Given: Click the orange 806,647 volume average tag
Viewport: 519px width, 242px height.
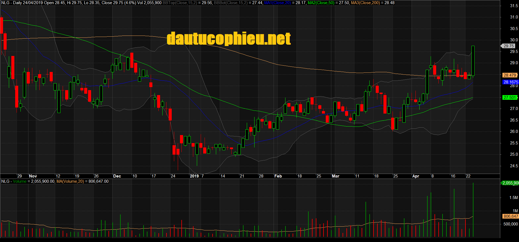Looking at the screenshot, I should pyautogui.click(x=510, y=216).
